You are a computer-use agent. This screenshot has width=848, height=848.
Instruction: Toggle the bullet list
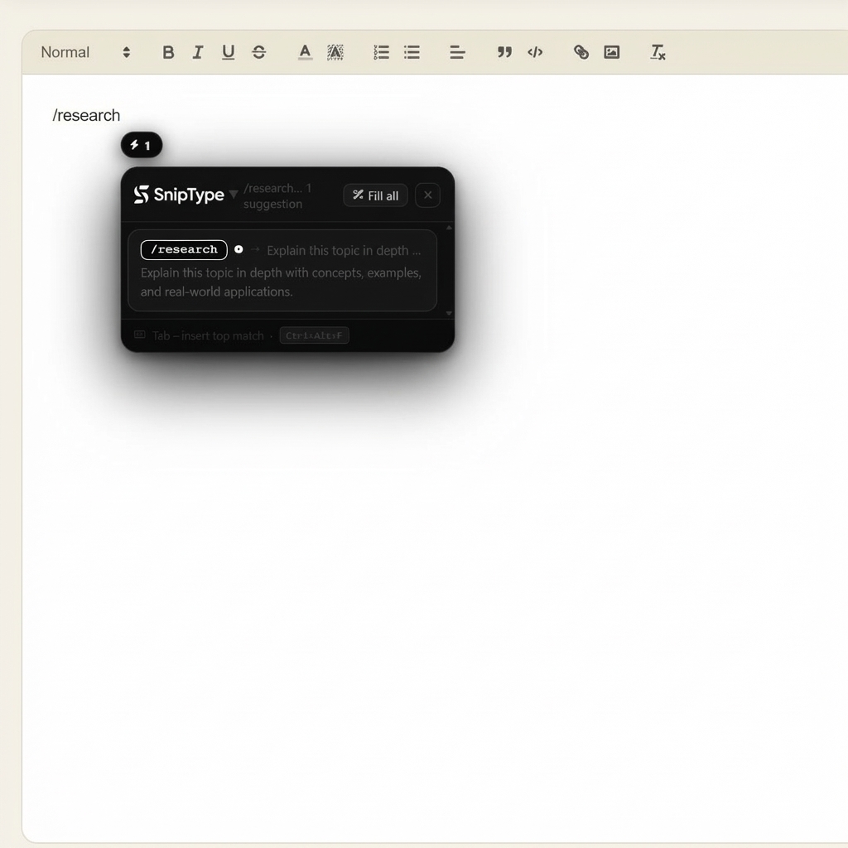click(412, 52)
